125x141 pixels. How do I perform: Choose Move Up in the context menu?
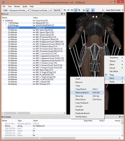click(x=87, y=96)
